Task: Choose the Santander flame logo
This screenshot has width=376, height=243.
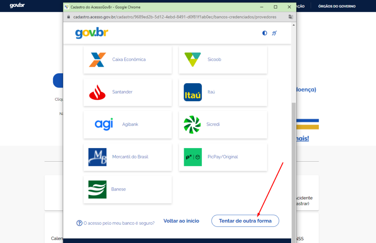Action: (97, 92)
